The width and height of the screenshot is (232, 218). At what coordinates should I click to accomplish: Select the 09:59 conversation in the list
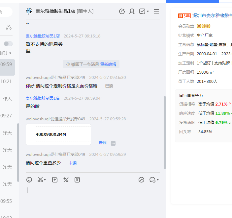7,64
